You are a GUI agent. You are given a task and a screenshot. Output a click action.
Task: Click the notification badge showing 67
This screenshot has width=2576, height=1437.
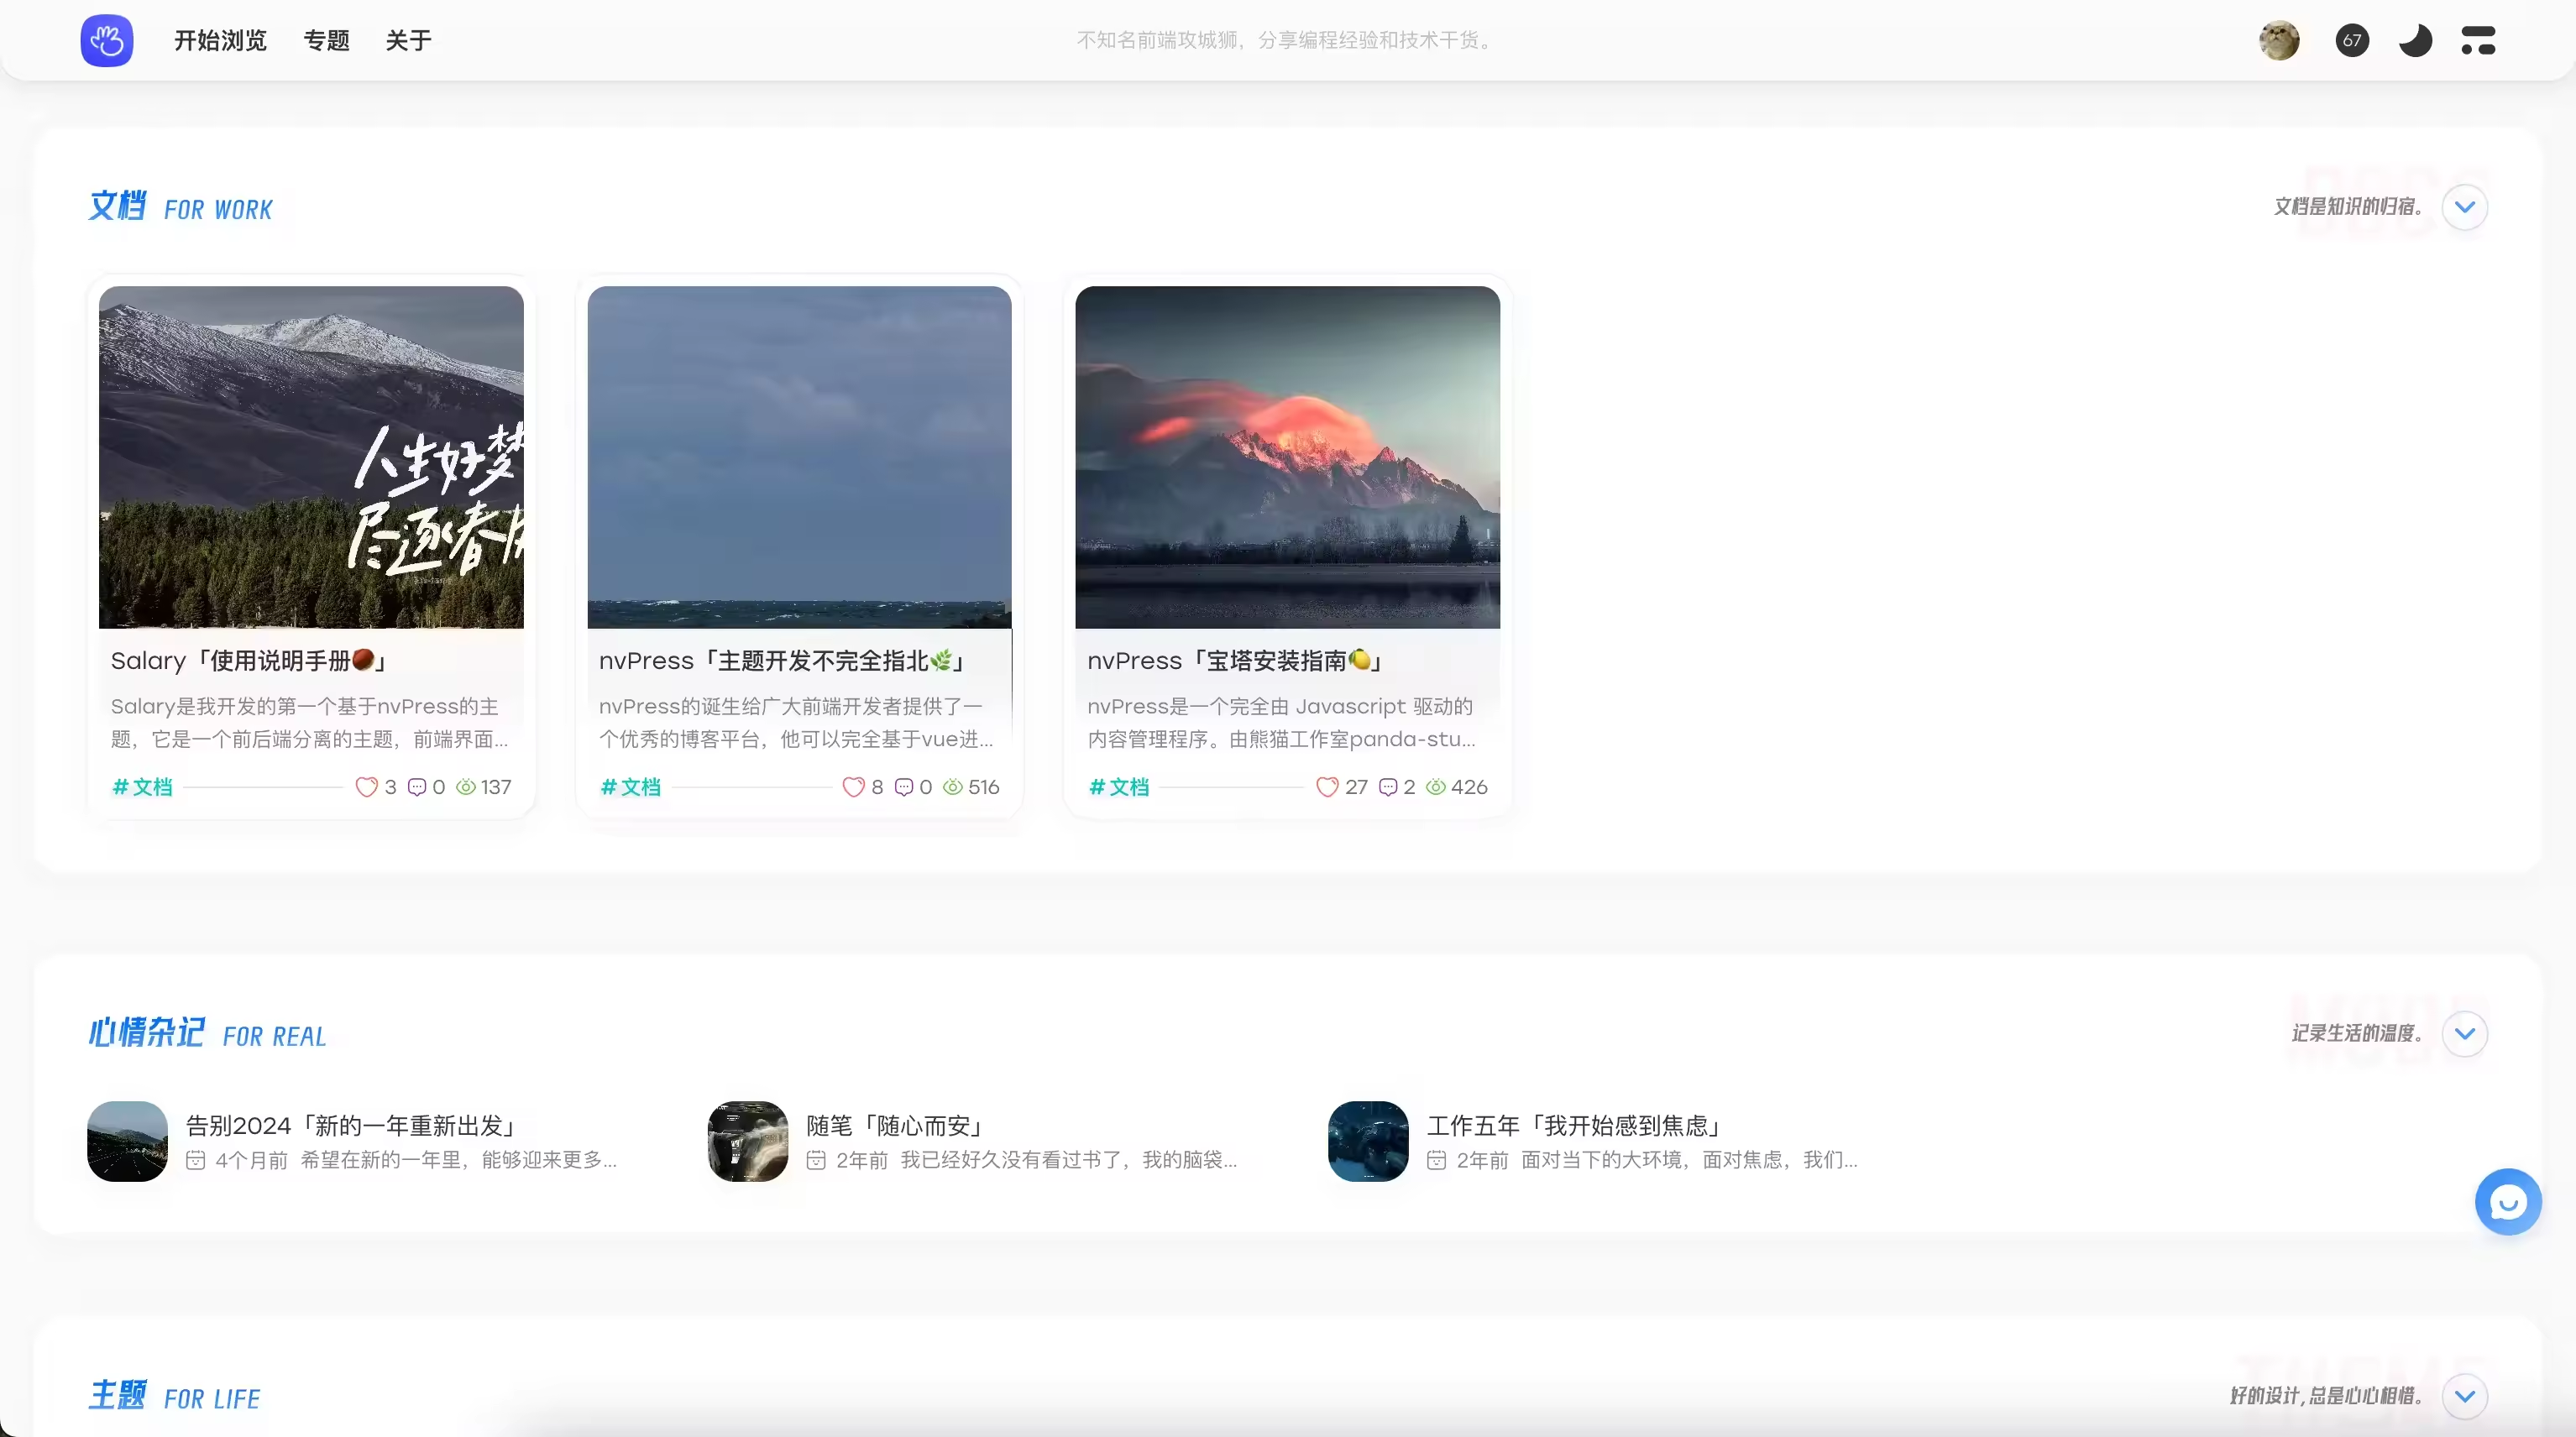2352,40
